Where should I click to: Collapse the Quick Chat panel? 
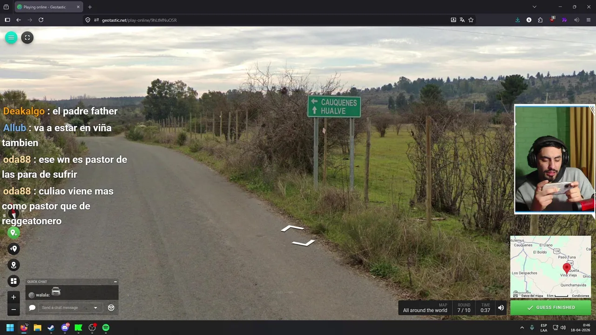pyautogui.click(x=115, y=281)
